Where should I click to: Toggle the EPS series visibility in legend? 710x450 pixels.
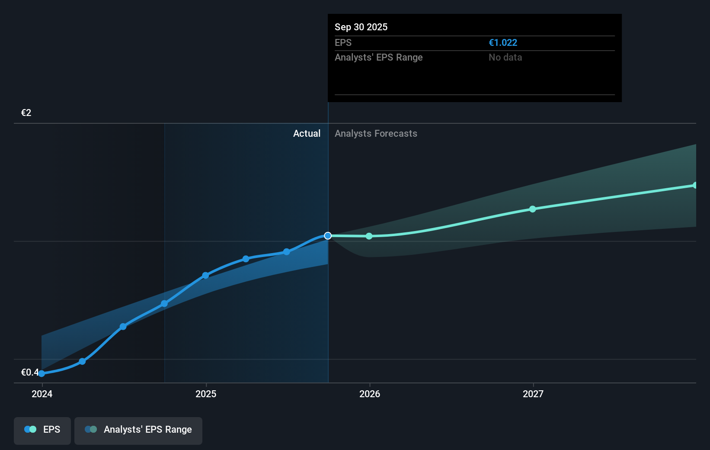coord(42,430)
